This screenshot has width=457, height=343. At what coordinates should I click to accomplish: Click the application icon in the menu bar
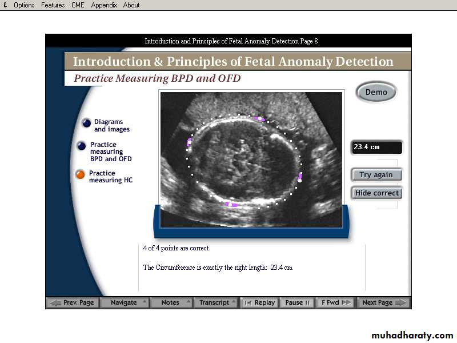(x=5, y=5)
